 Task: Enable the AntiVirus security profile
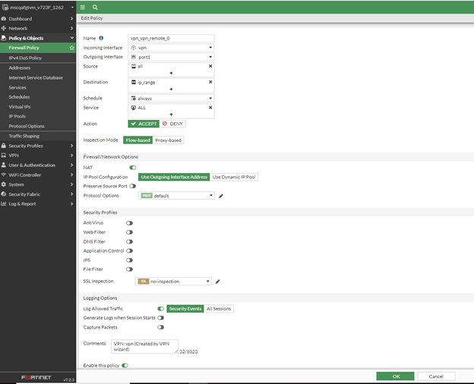coord(130,223)
